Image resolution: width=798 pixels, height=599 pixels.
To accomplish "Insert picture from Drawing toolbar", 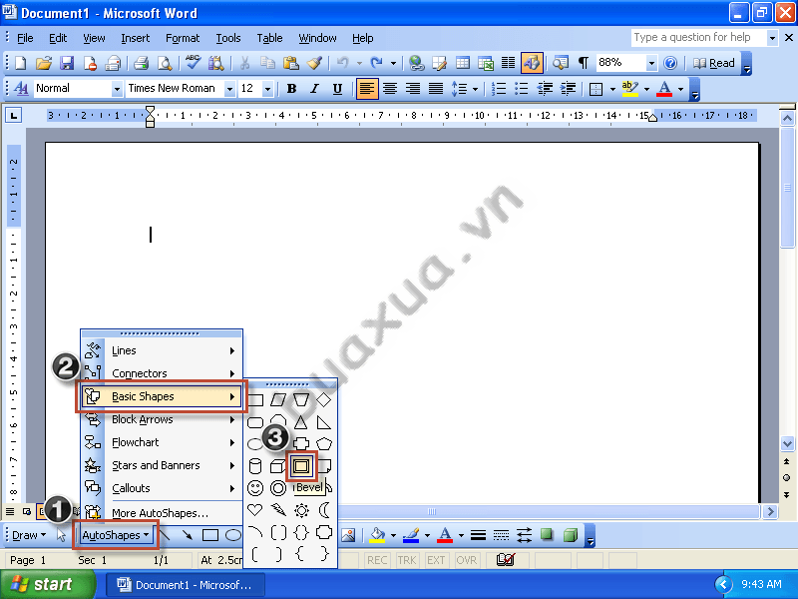I will 348,535.
